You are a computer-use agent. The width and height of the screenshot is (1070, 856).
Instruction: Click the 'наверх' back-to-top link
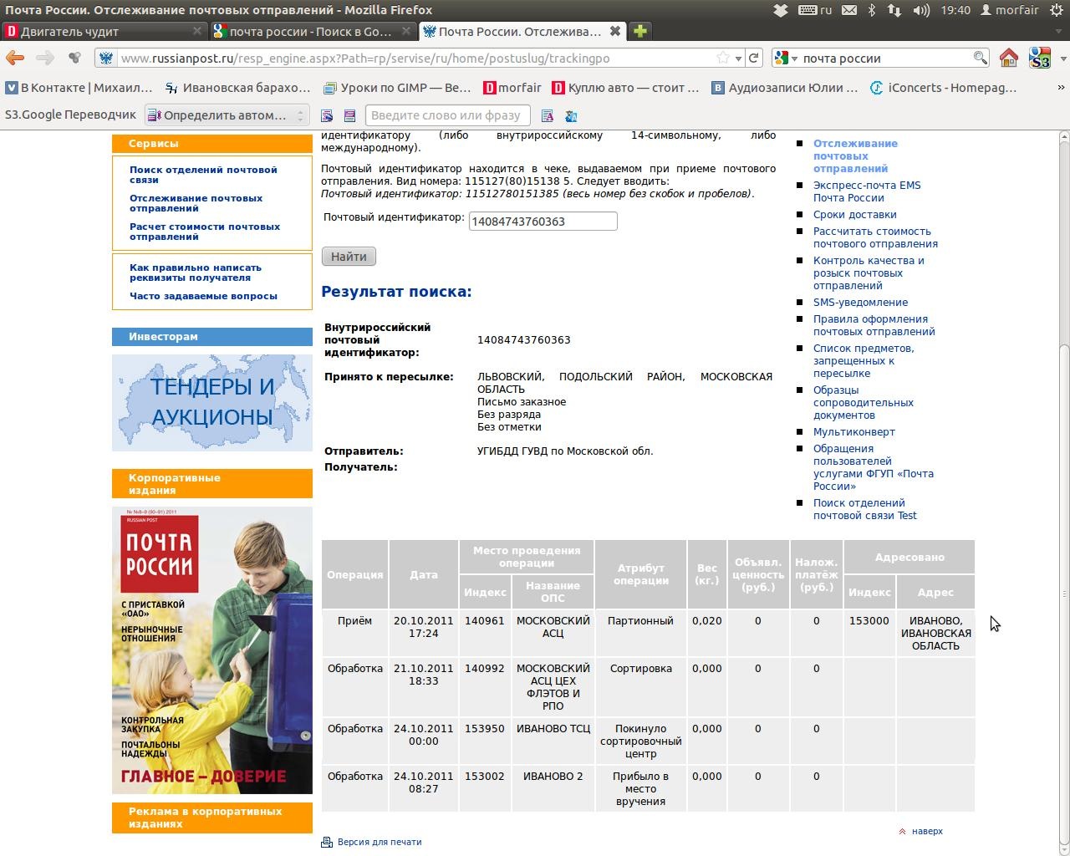(x=927, y=831)
